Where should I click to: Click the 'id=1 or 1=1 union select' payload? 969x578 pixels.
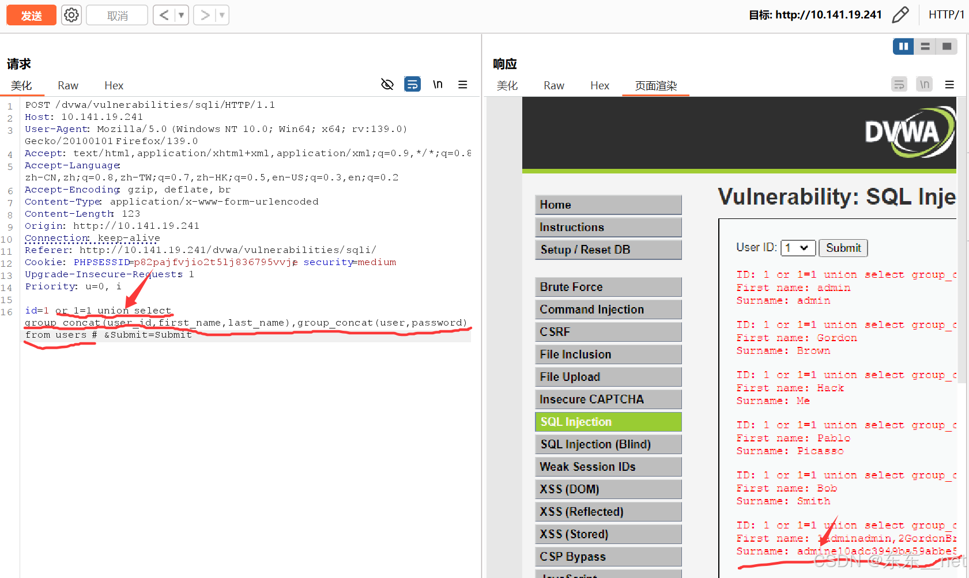coord(98,311)
